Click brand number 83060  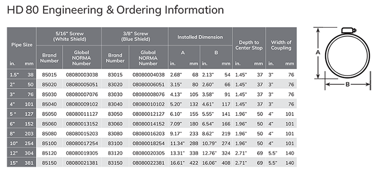[x=115, y=124]
